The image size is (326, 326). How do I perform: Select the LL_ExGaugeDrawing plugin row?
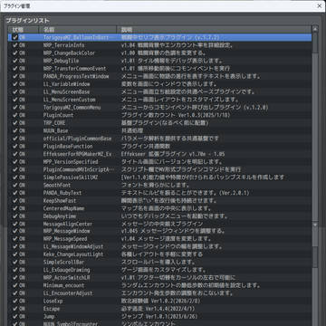click(160, 270)
